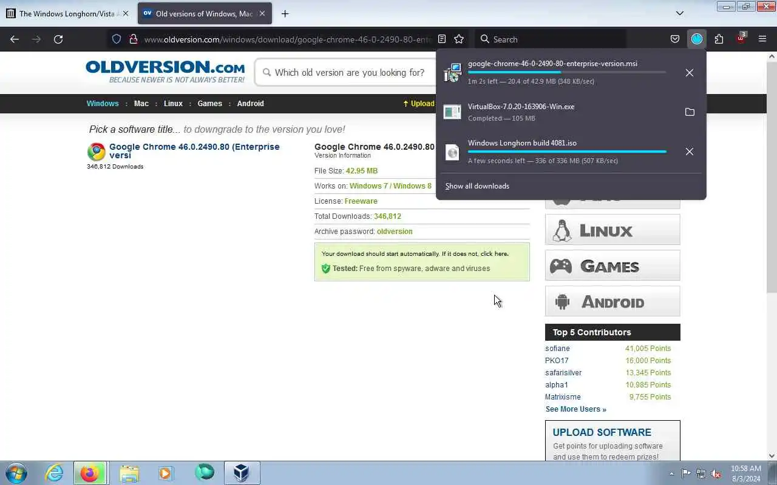The width and height of the screenshot is (777, 485).
Task: Open the Firefox hamburger application menu
Action: coord(762,39)
